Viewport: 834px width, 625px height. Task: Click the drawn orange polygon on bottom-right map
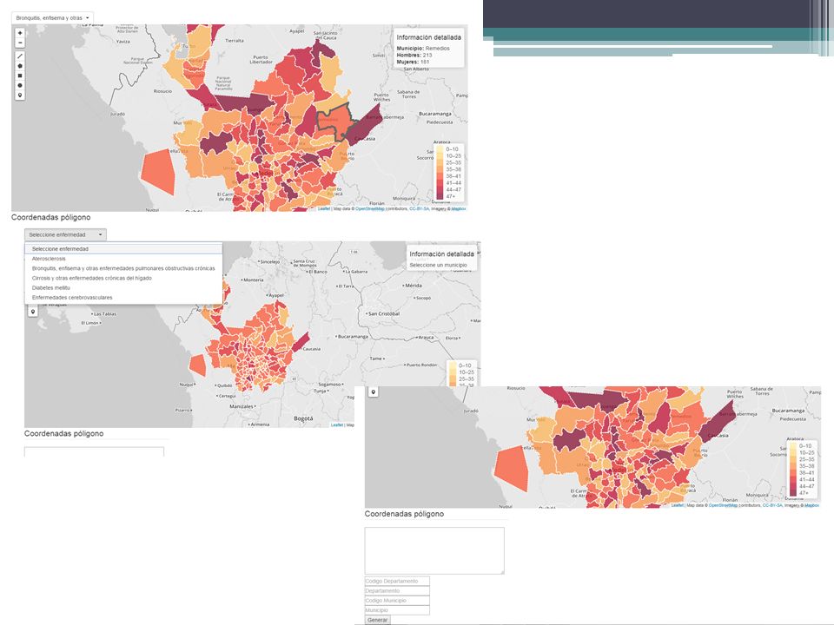coord(512,468)
